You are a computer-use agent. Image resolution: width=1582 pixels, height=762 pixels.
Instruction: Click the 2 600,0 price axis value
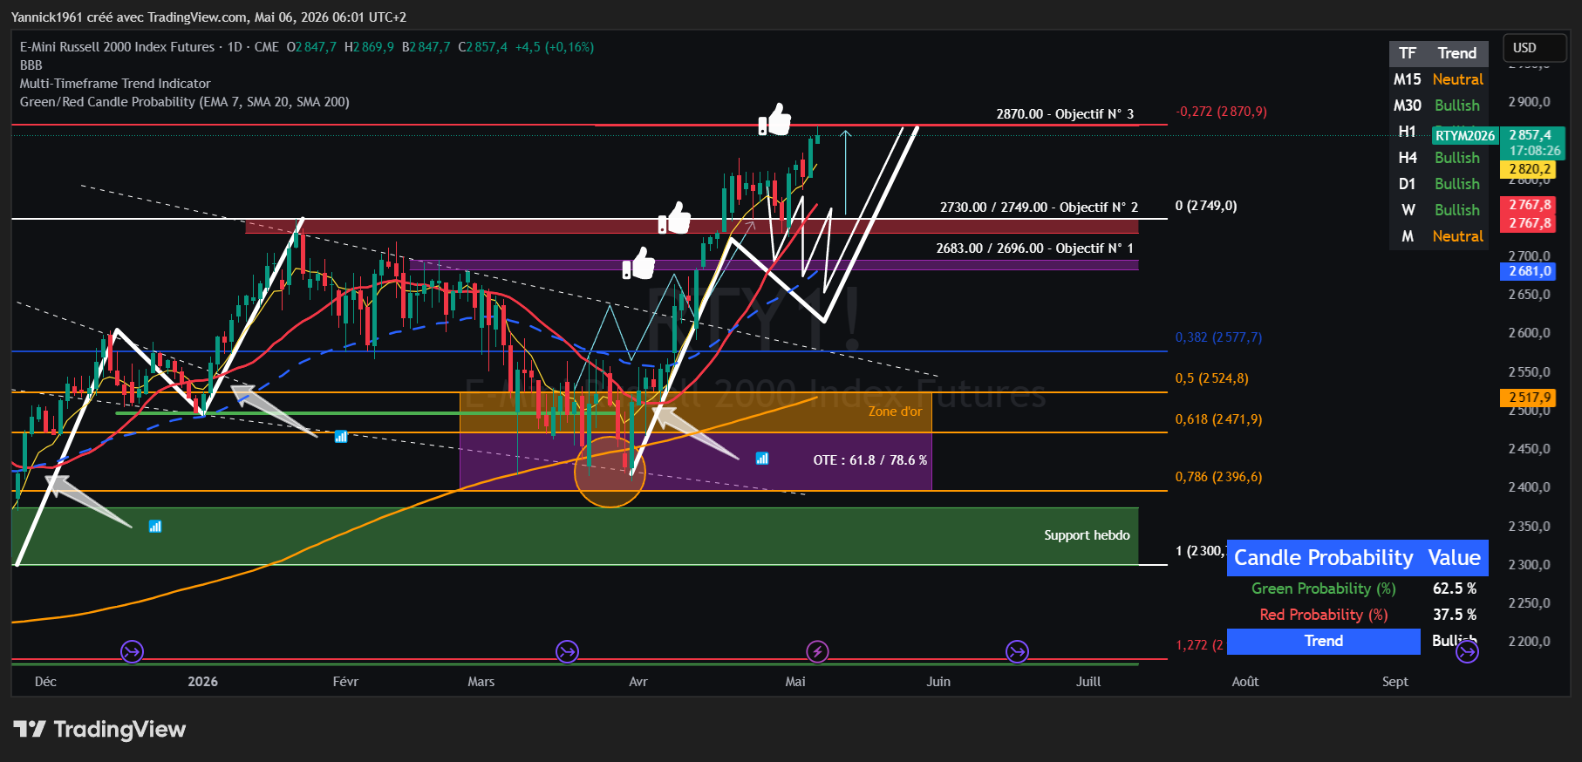point(1530,333)
